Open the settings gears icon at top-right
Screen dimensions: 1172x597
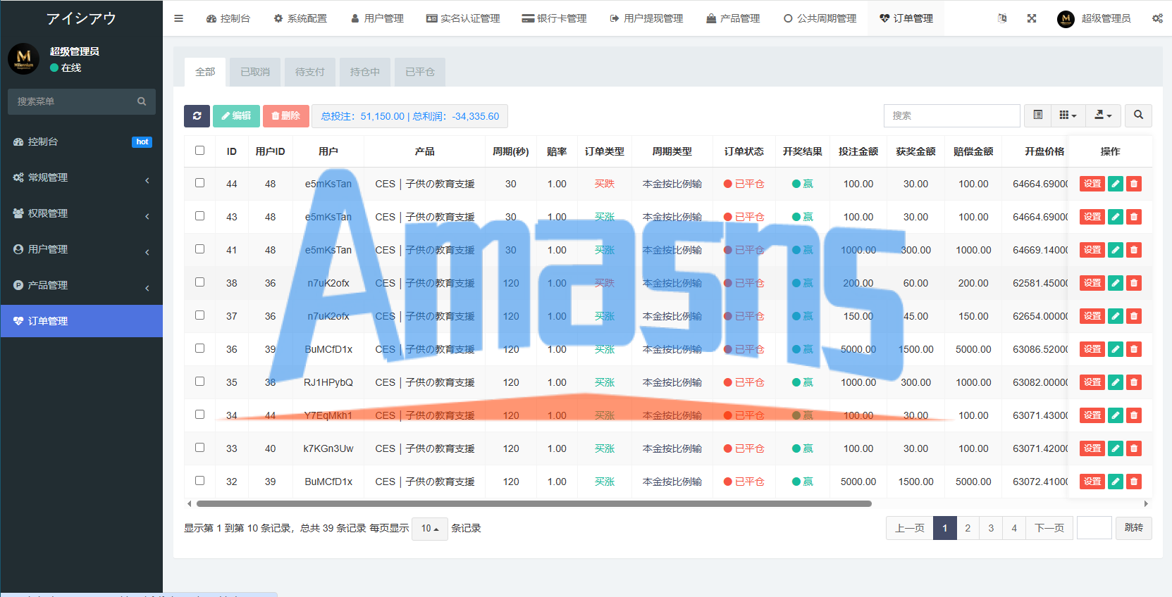click(1157, 18)
